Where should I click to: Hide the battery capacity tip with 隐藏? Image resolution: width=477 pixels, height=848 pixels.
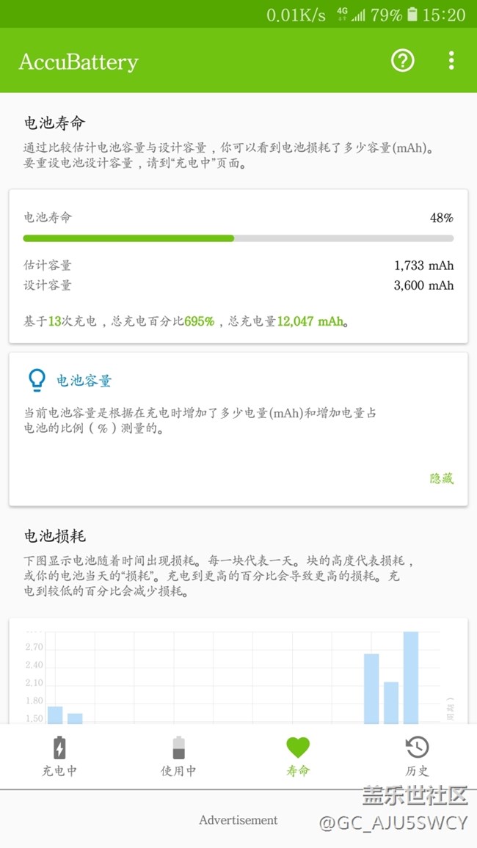[x=442, y=478]
